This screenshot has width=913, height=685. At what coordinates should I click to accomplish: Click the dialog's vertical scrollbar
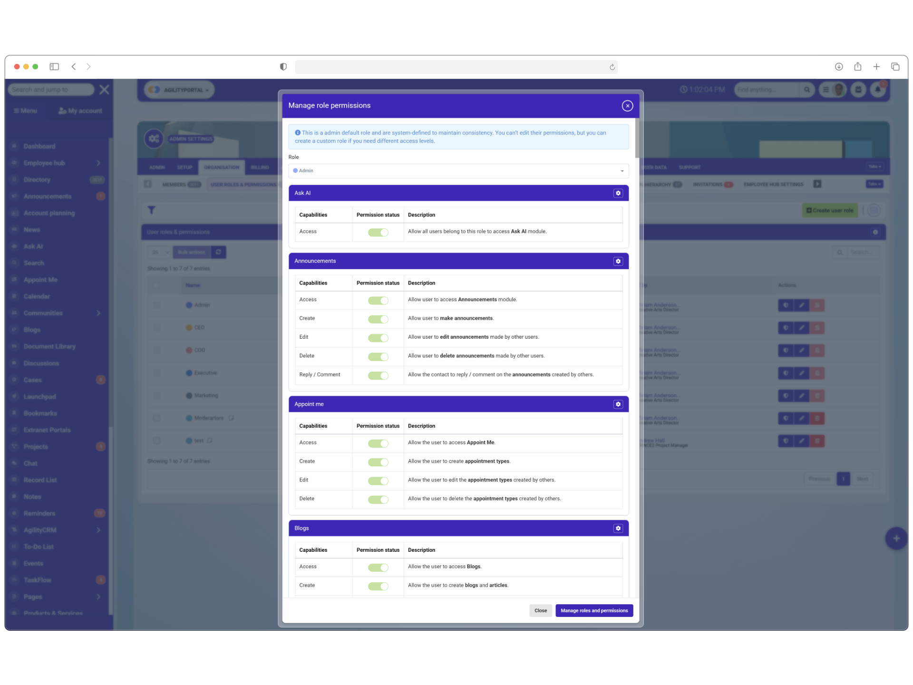tap(637, 138)
